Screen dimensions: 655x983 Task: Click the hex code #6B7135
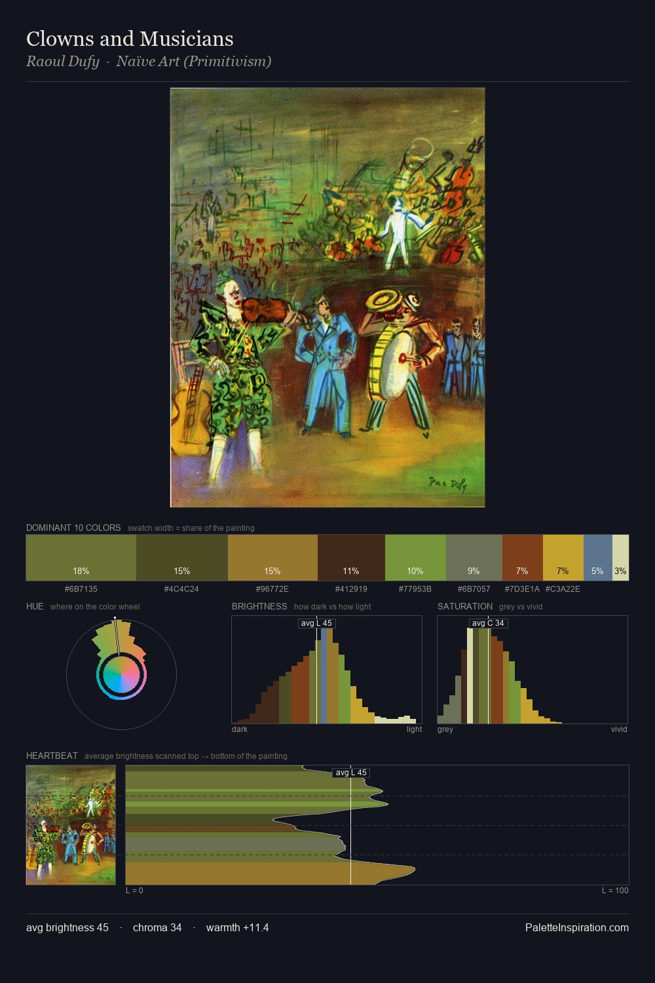81,589
